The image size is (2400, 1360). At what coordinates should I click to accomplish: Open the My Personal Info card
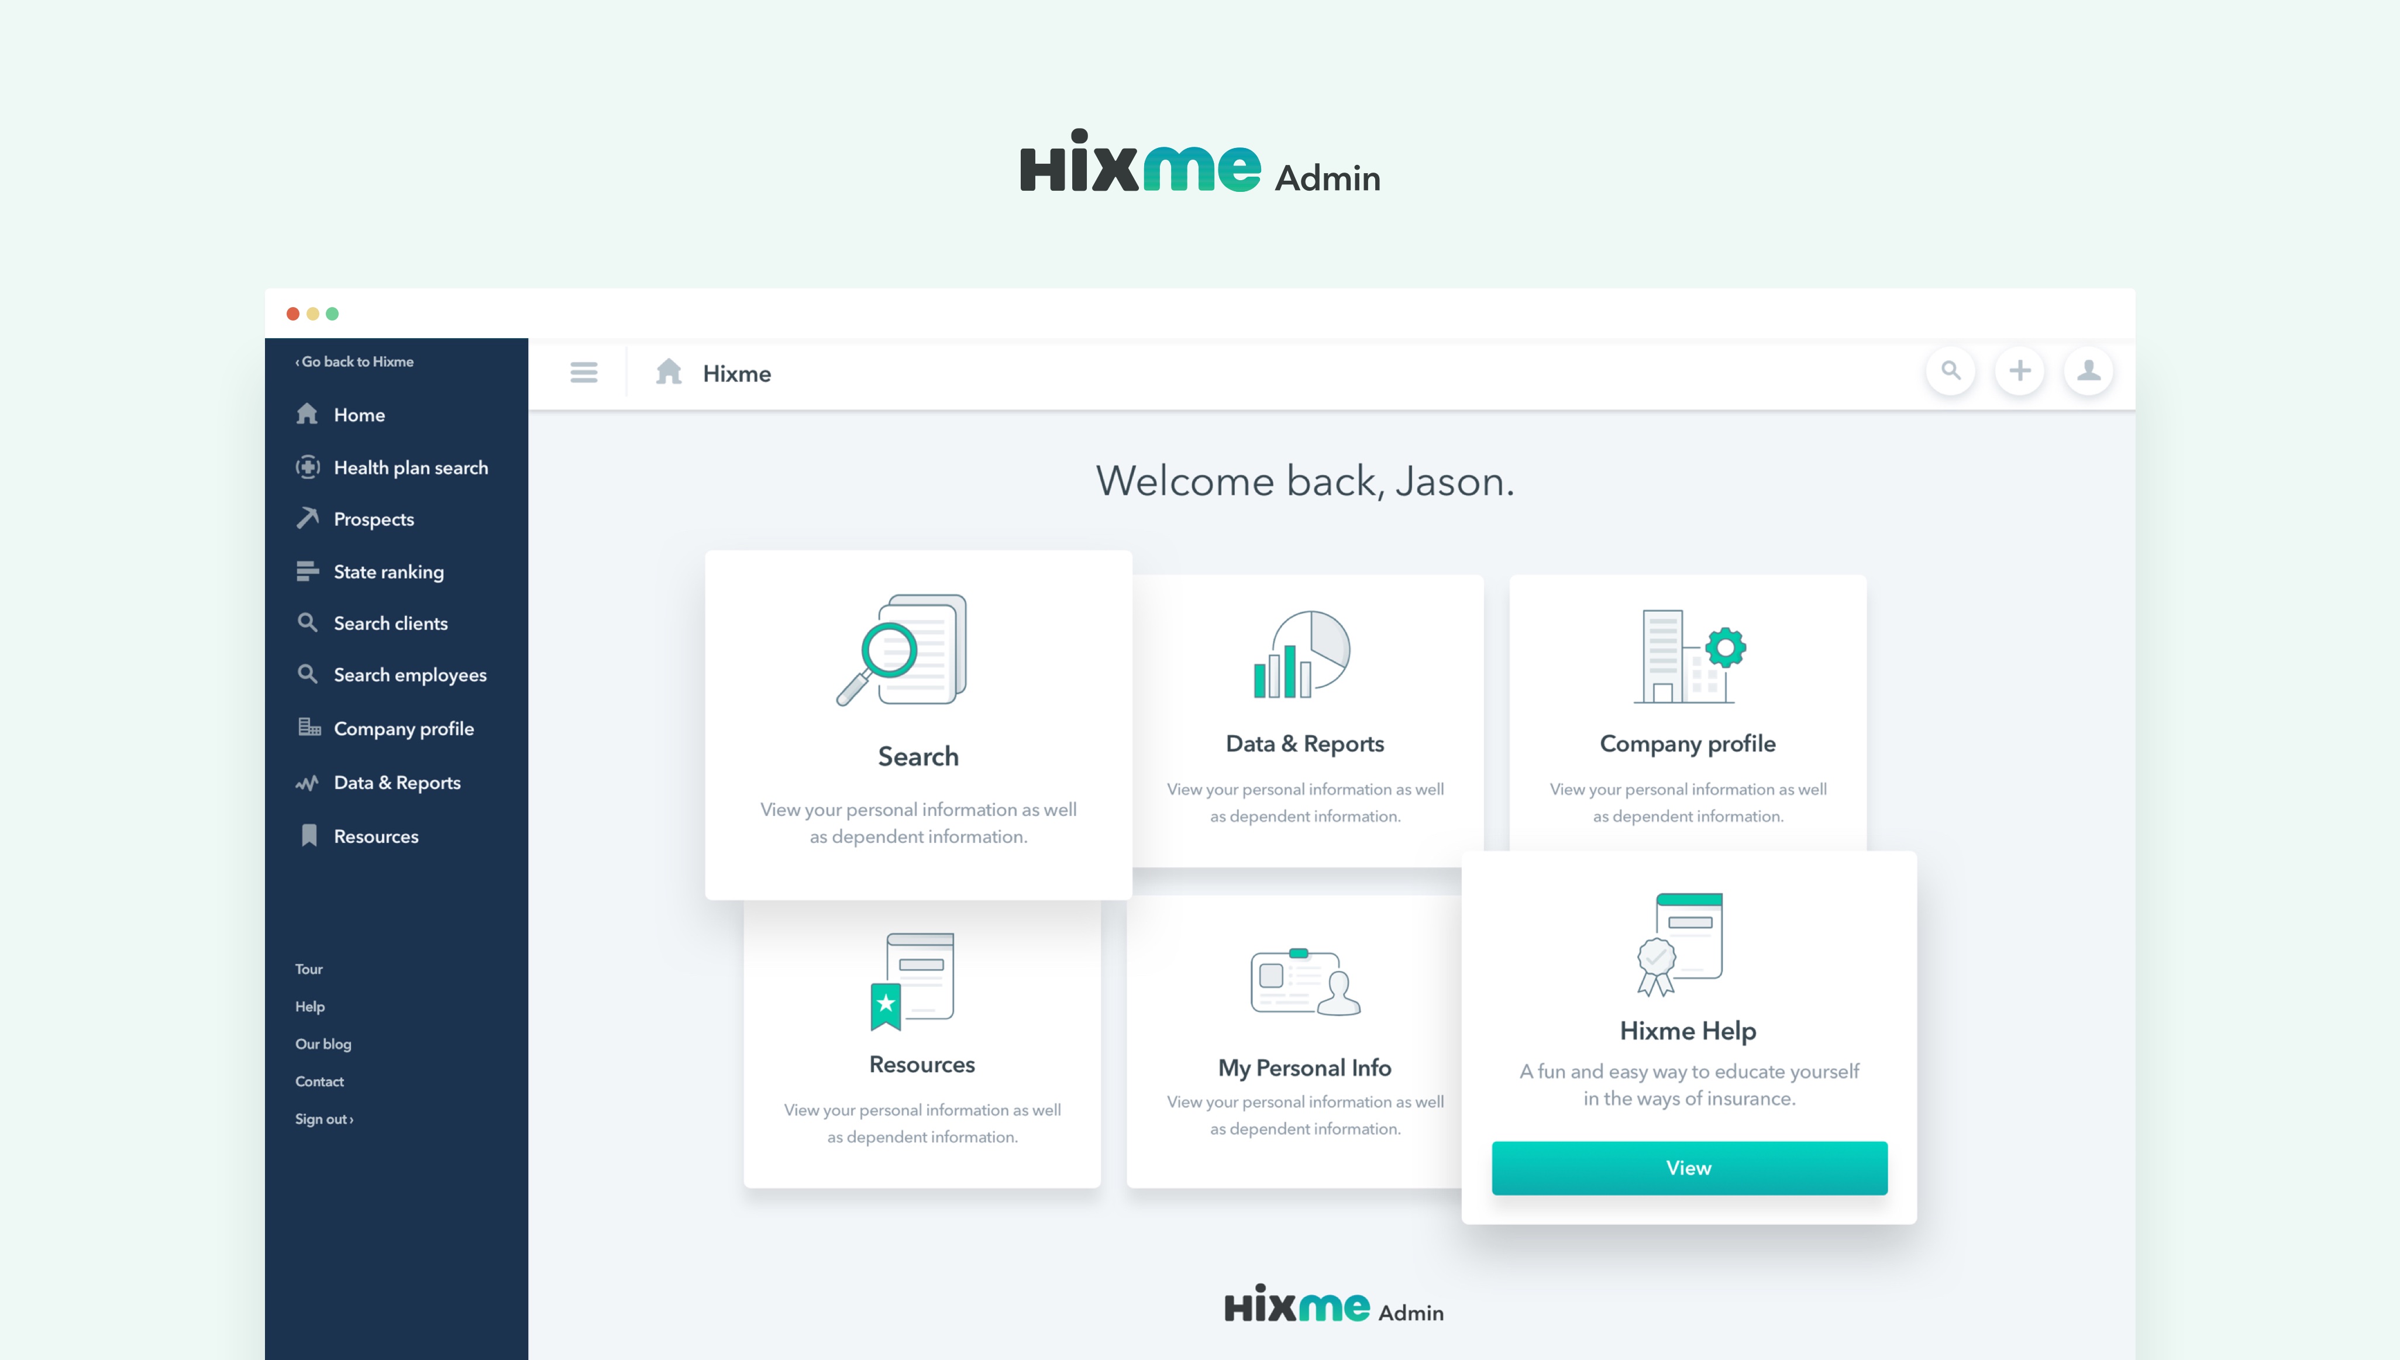(x=1304, y=1041)
